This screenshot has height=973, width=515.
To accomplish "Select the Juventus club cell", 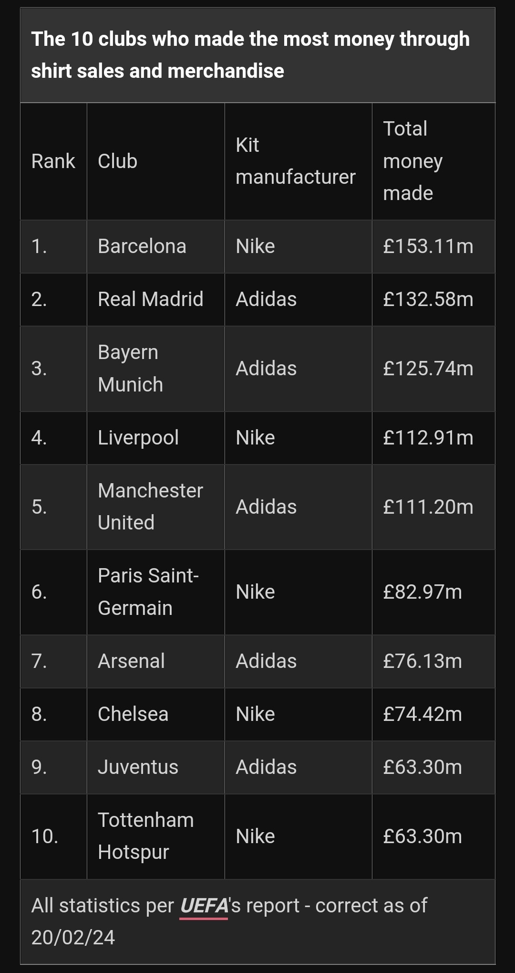I will 156,767.
